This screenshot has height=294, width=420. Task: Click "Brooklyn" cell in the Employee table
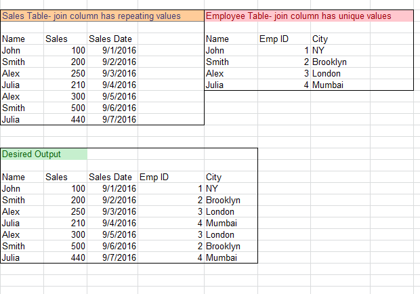point(329,62)
